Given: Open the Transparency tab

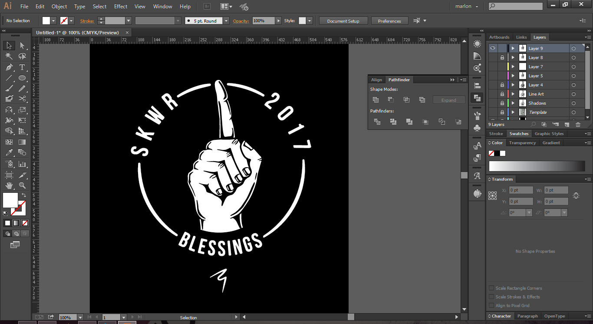Looking at the screenshot, I should [522, 142].
